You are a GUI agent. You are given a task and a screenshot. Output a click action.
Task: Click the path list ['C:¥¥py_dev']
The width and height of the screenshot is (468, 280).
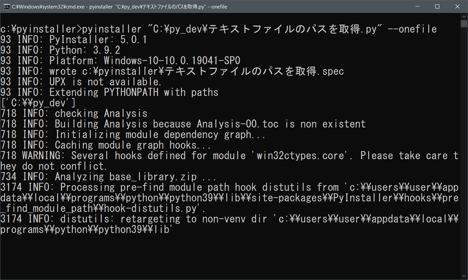38,103
